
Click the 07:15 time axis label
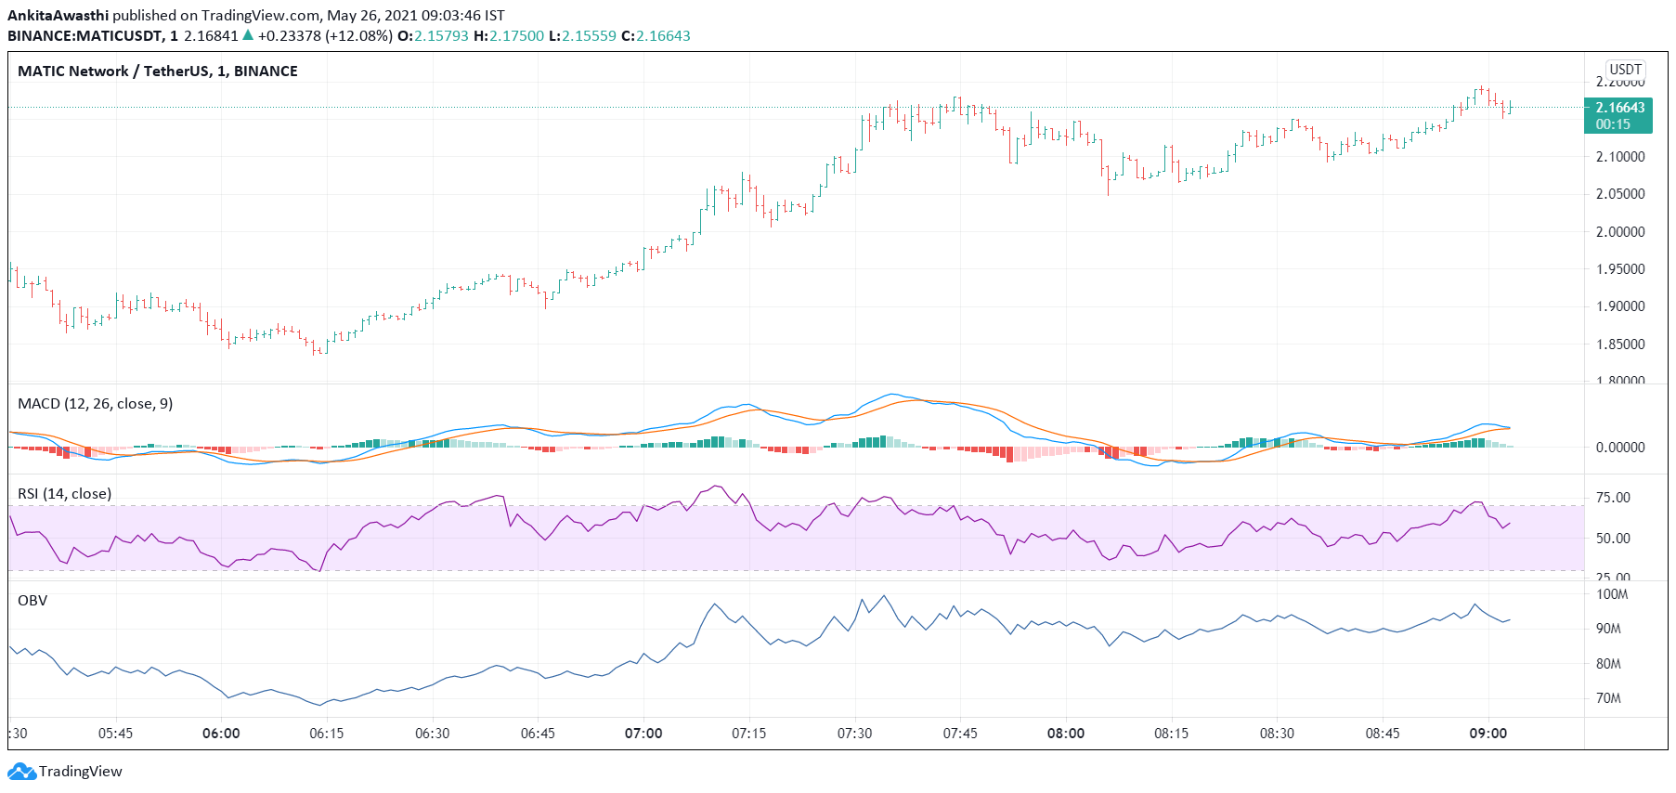pos(749,734)
